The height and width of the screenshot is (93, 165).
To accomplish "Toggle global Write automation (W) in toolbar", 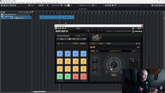I will coord(13,5).
